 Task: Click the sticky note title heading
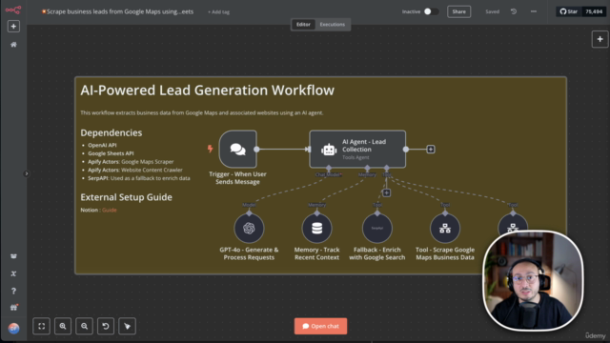(208, 91)
